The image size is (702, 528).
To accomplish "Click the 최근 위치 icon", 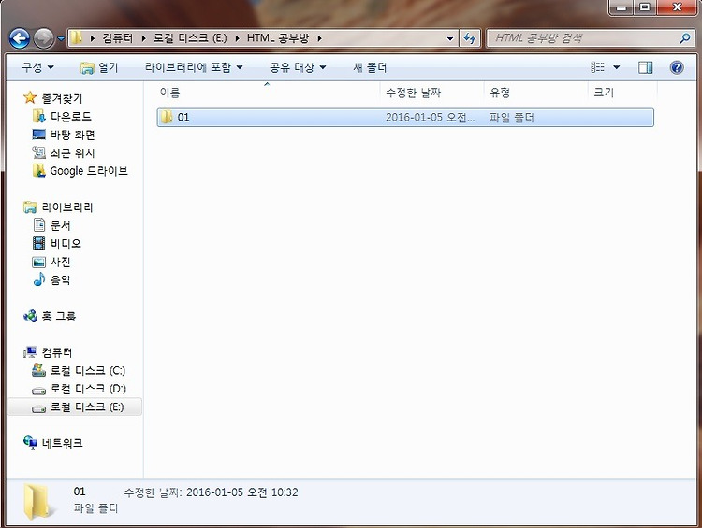I will click(39, 152).
